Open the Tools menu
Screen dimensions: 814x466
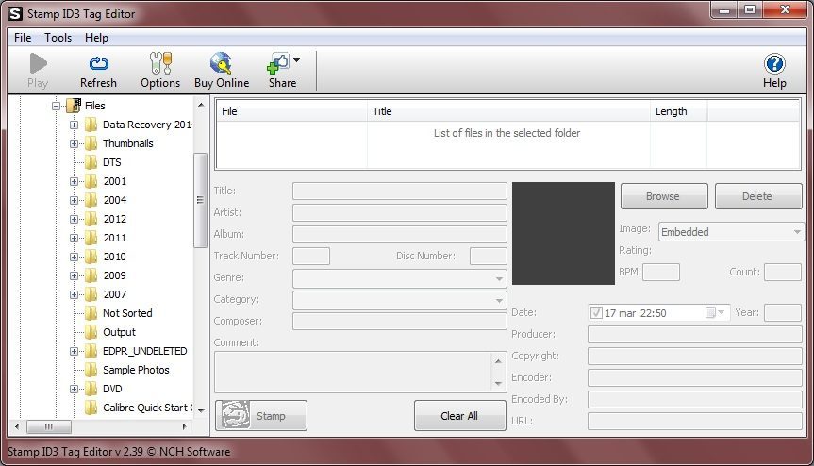(x=58, y=38)
